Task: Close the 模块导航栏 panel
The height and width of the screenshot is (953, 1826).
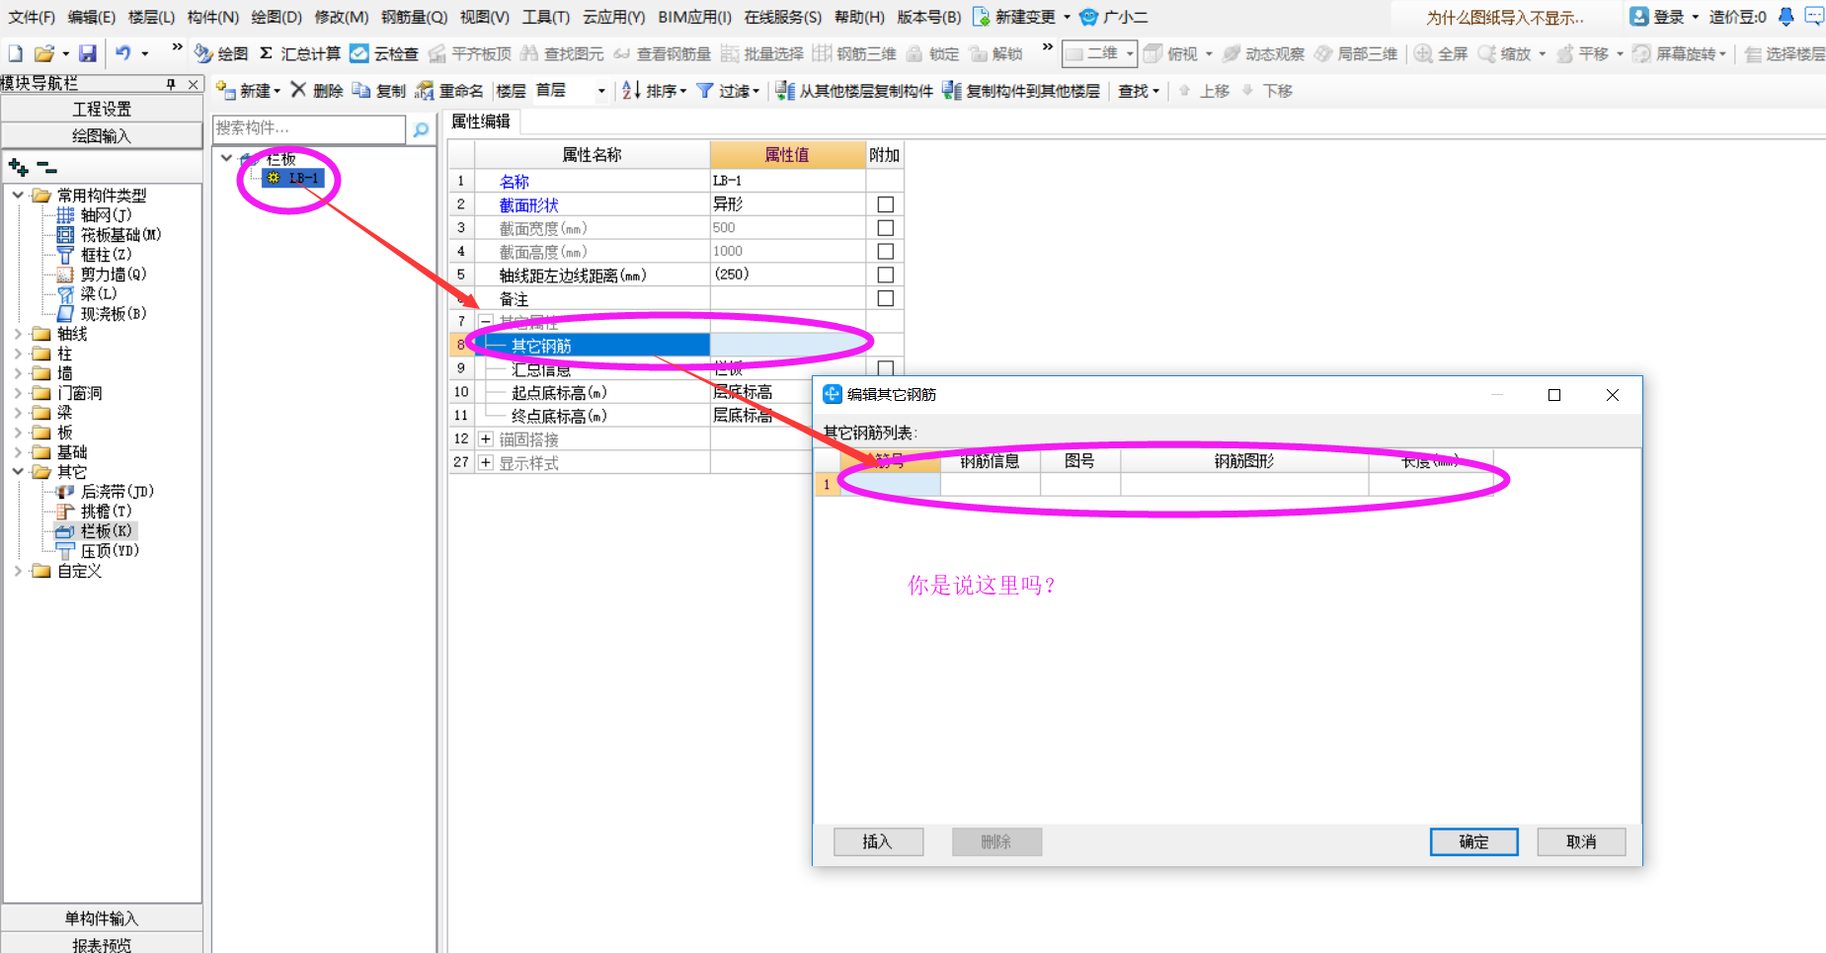Action: [194, 84]
